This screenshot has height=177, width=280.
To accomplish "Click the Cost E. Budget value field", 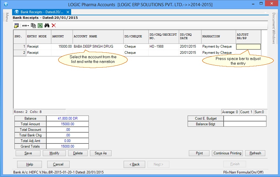I will point(245,118).
